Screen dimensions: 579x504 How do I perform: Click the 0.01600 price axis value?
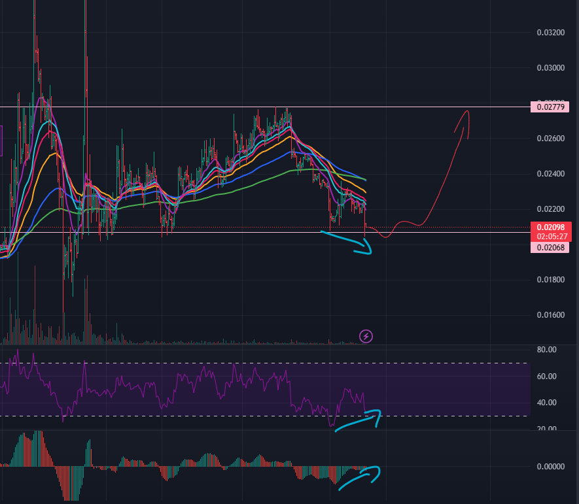coord(551,315)
